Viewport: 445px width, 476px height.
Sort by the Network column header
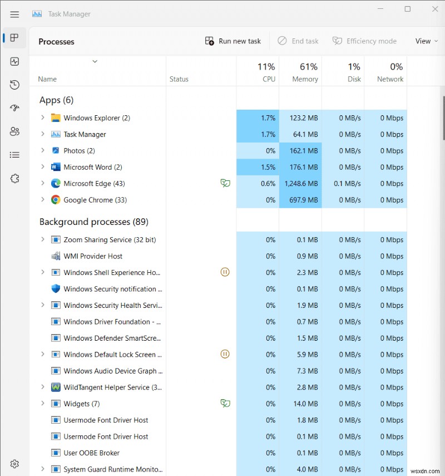[385, 72]
